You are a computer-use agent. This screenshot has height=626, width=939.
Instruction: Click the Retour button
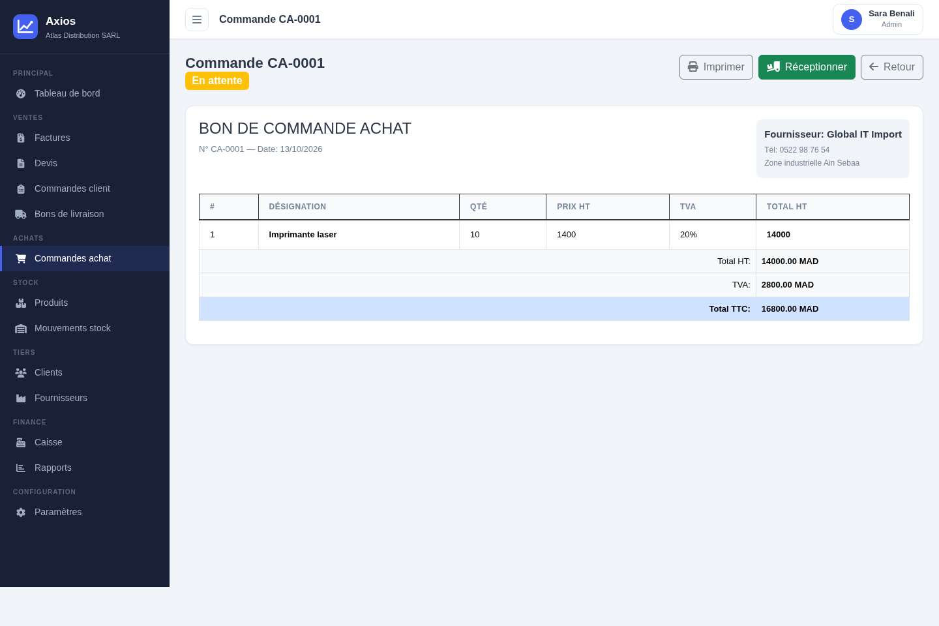(892, 67)
